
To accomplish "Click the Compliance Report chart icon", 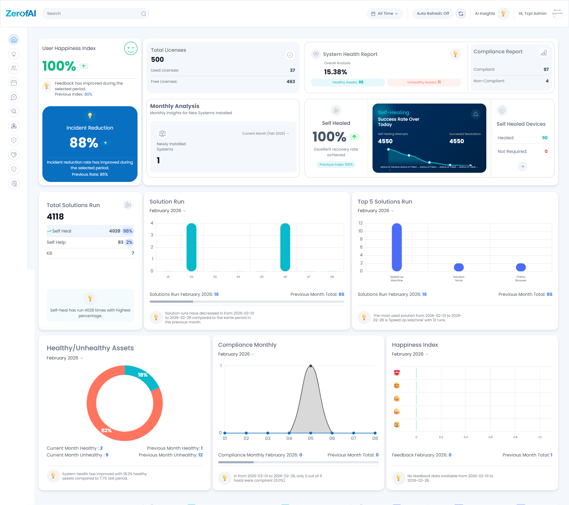I will click(x=544, y=53).
